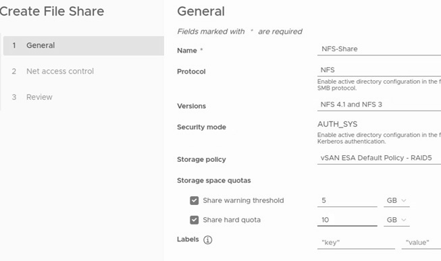The width and height of the screenshot is (441, 261).
Task: Click the Share hard quota label
Action: [x=232, y=220]
